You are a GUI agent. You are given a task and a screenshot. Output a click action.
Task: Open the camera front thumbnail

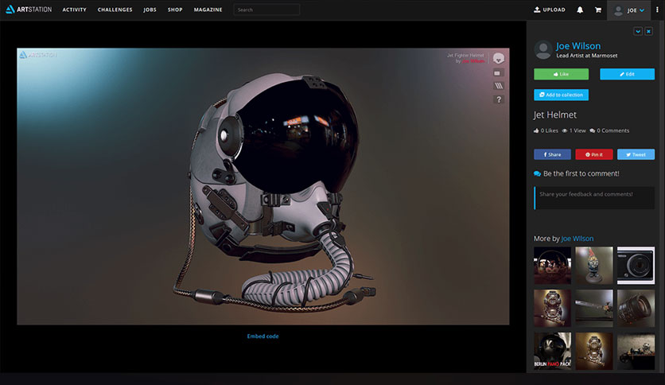point(636,266)
